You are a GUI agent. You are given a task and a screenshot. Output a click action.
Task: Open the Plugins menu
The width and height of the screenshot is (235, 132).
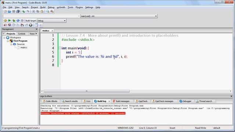79,7
